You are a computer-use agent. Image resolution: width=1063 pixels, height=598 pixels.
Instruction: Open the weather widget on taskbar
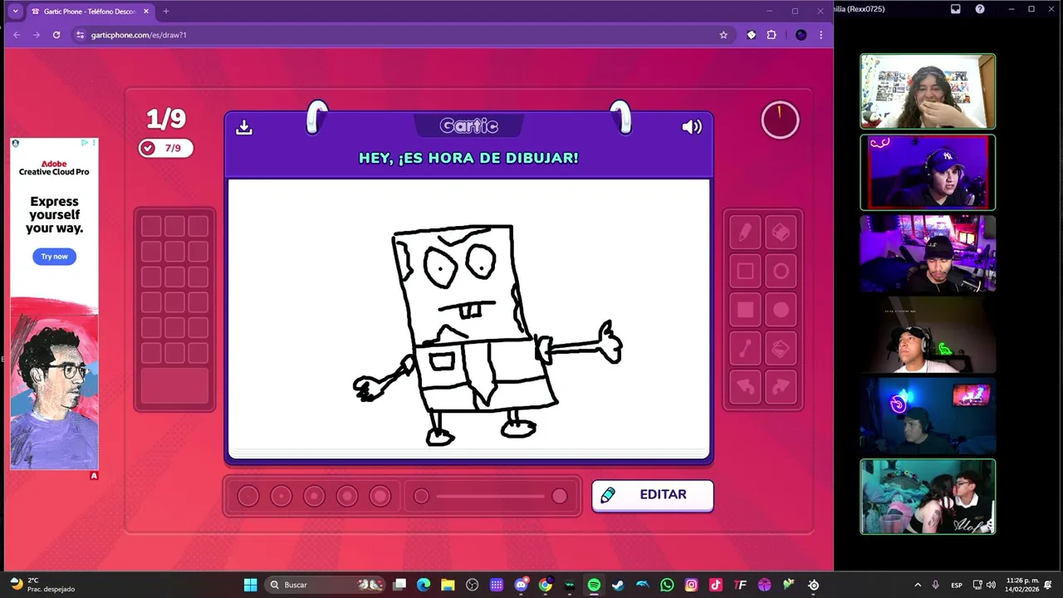point(43,585)
